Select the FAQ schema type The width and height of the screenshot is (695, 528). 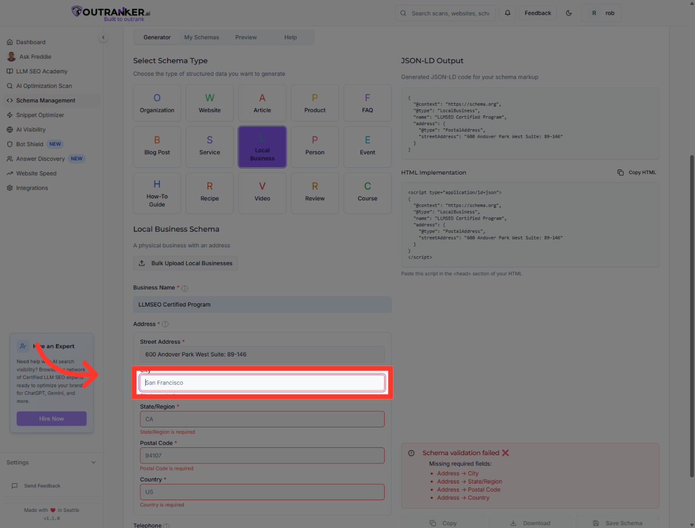[x=367, y=103]
